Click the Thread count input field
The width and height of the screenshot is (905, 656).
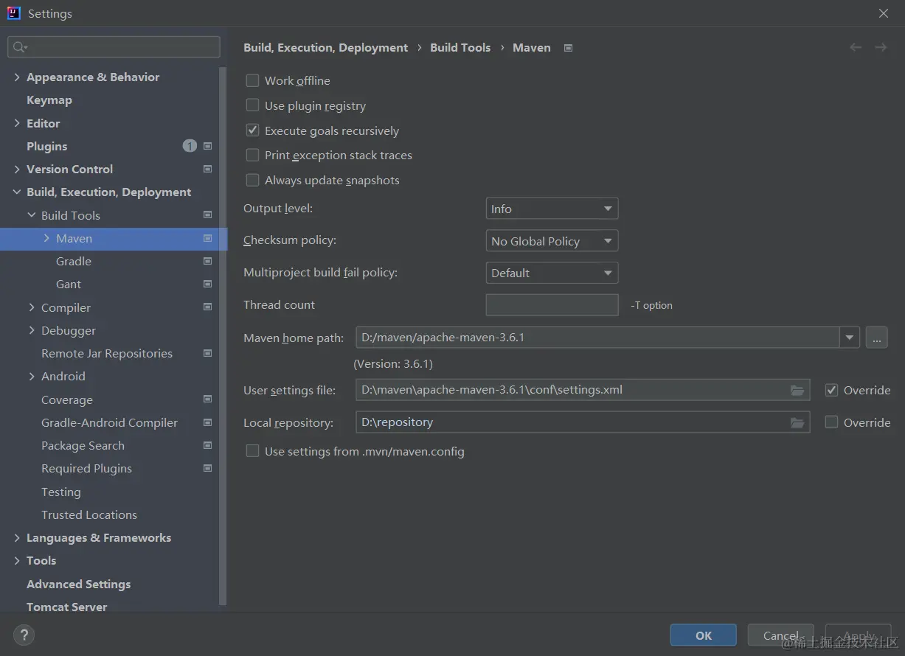click(x=552, y=305)
